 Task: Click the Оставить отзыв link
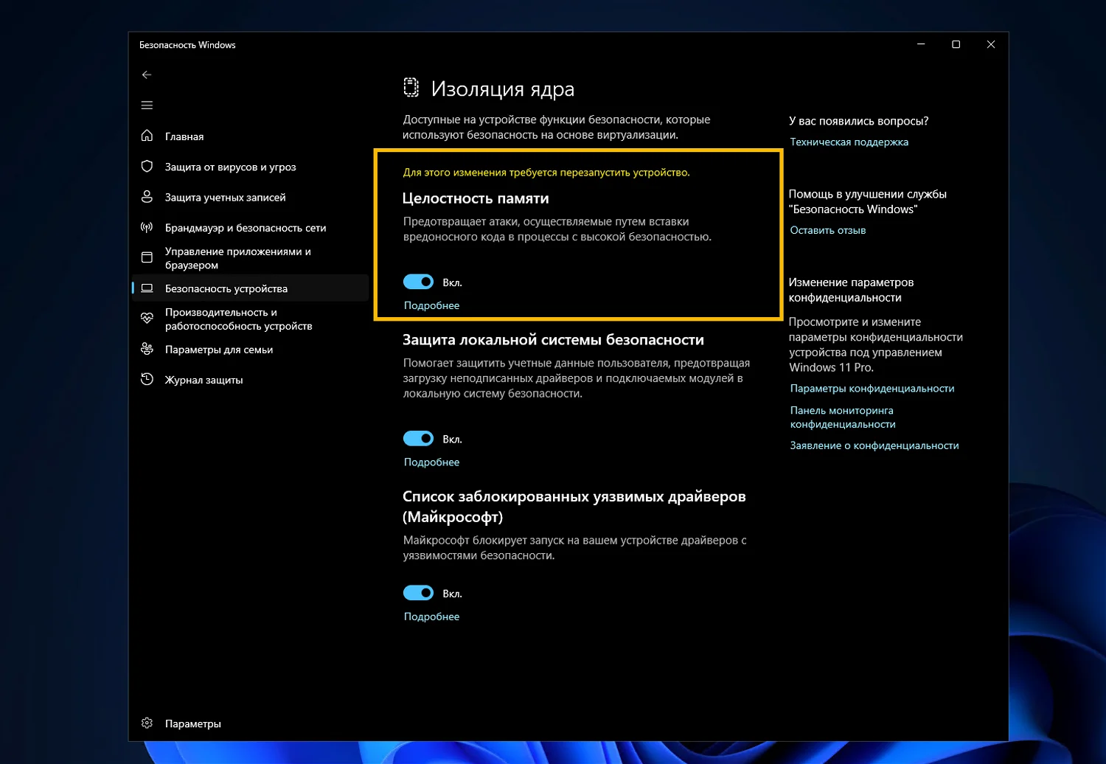tap(827, 230)
